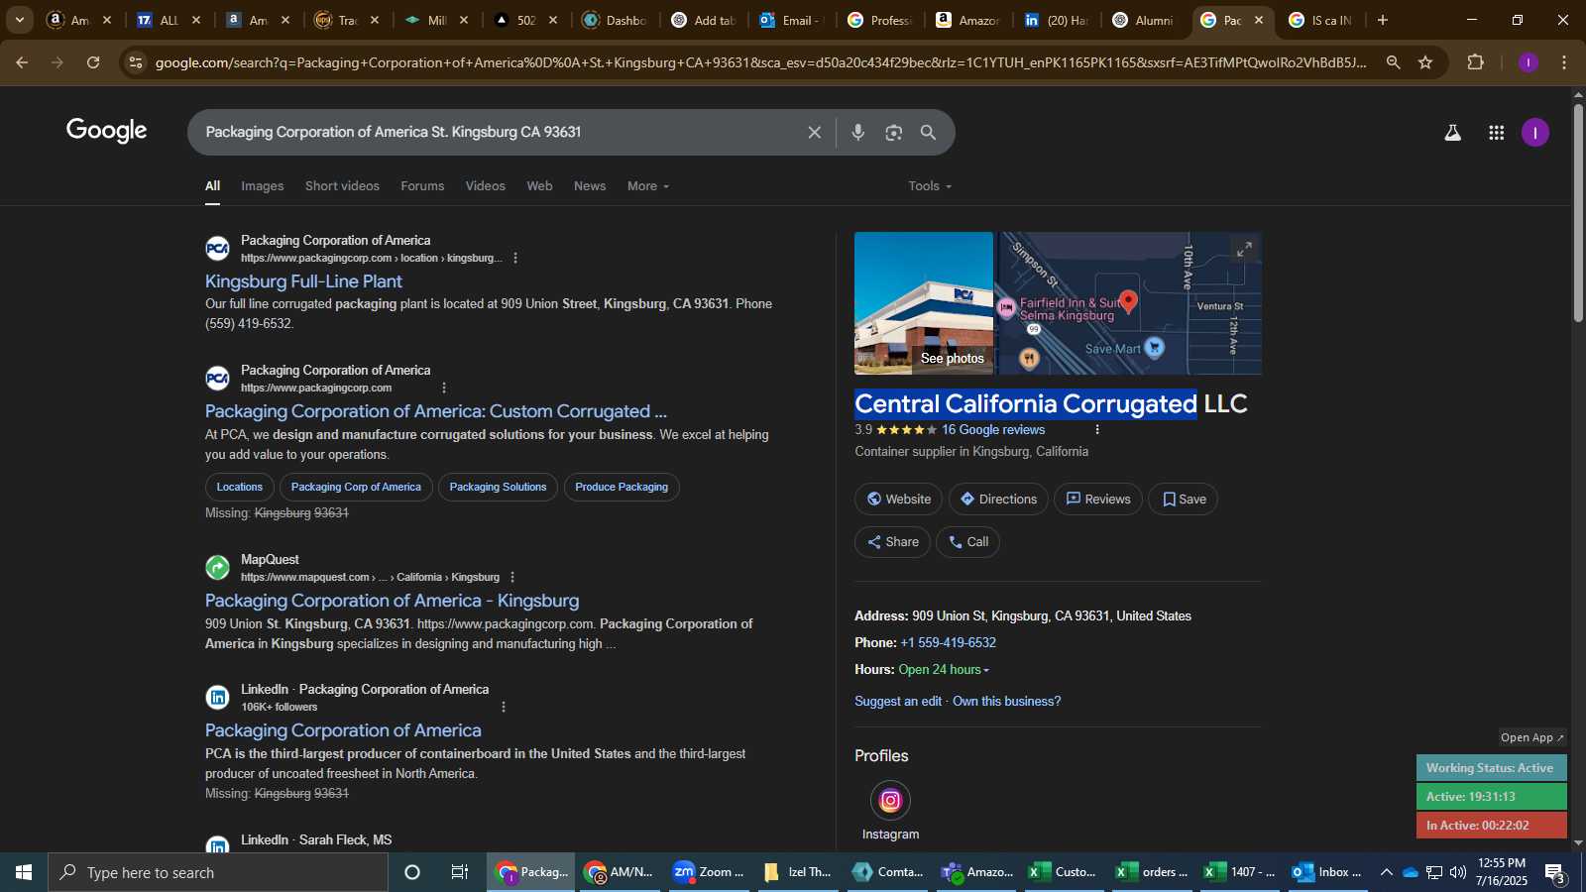Open the Google apps grid
This screenshot has height=892, width=1586.
pyautogui.click(x=1496, y=133)
